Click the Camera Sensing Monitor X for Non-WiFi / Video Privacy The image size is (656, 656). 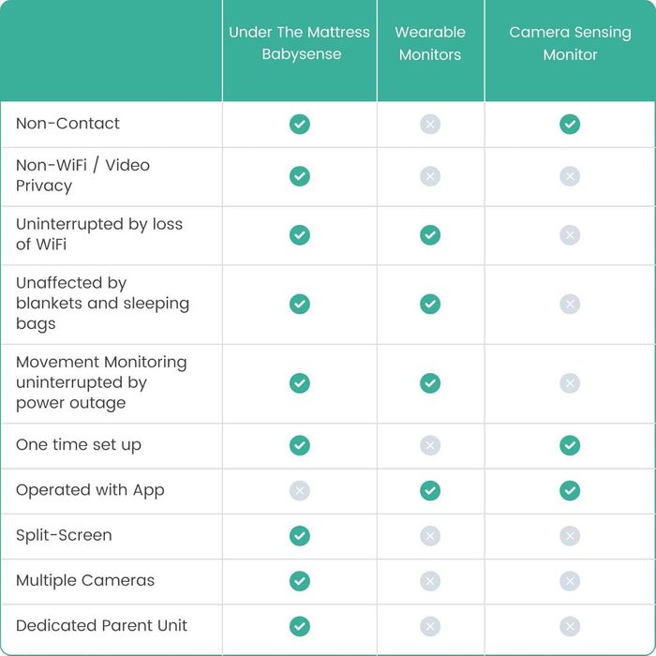pyautogui.click(x=570, y=176)
